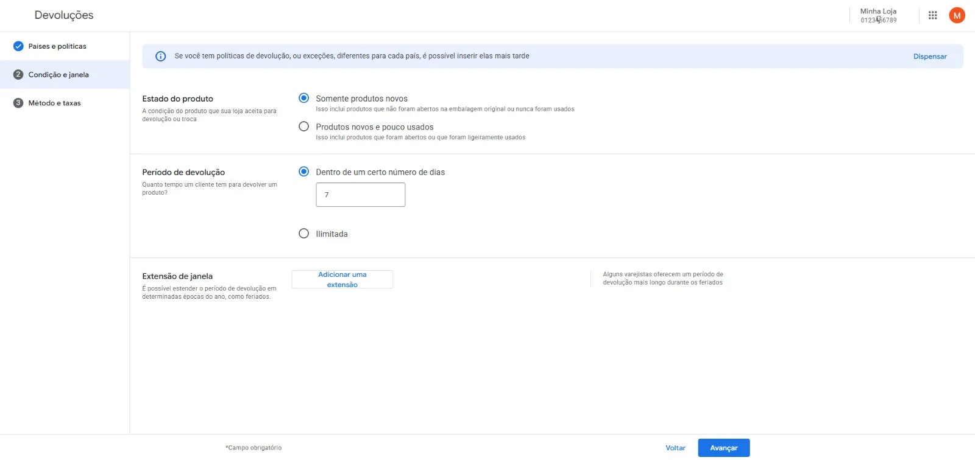Click the checkmark icon beside Países e políticas
The width and height of the screenshot is (975, 460).
pos(18,46)
